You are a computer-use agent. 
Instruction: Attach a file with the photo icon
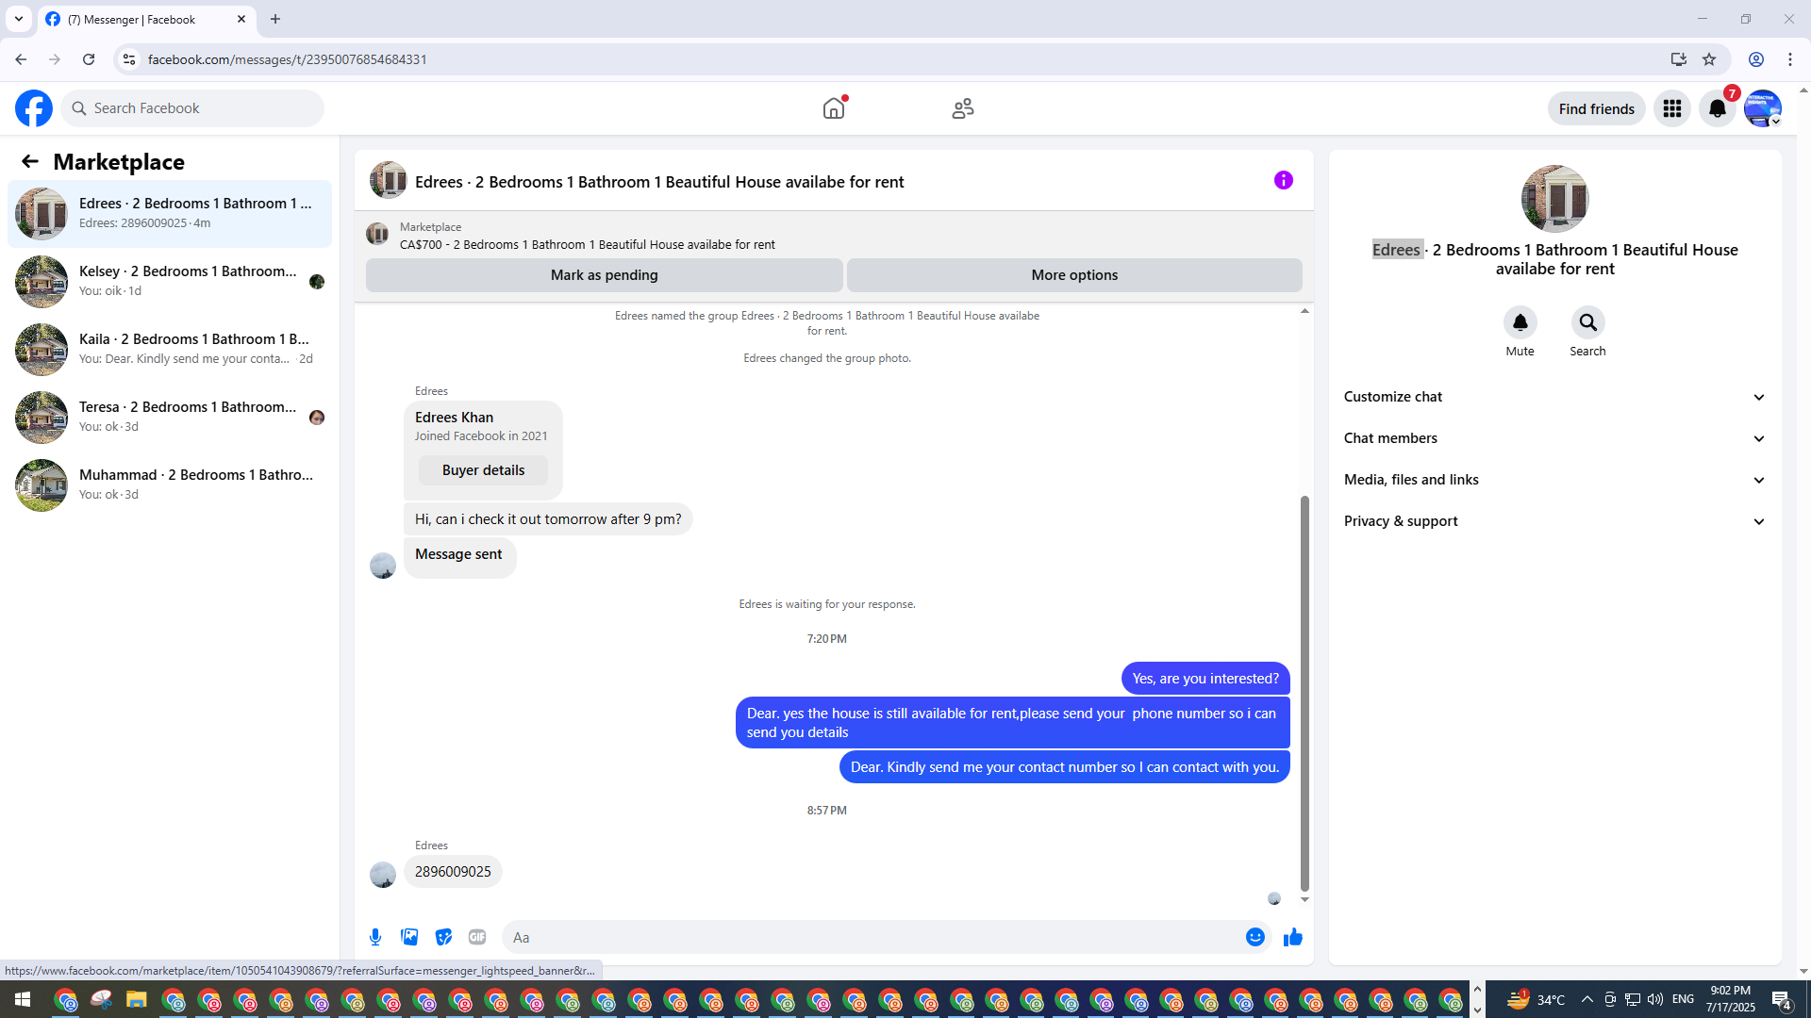point(409,937)
